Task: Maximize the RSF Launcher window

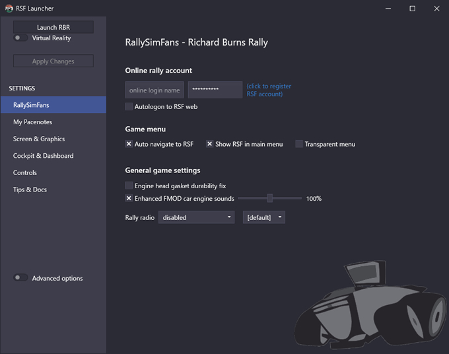Action: [412, 9]
